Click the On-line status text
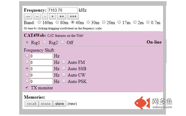The width and height of the screenshot is (186, 116). pyautogui.click(x=154, y=42)
